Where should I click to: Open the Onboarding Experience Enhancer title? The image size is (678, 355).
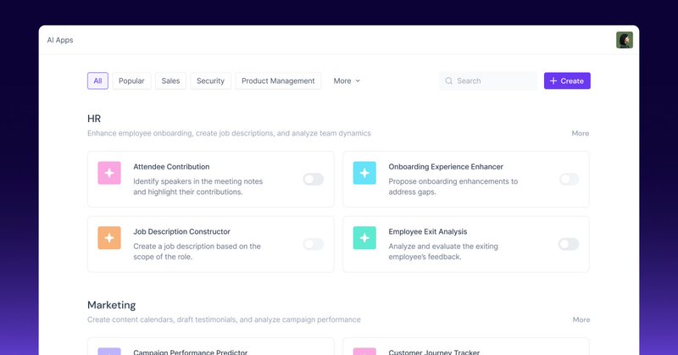tap(446, 166)
